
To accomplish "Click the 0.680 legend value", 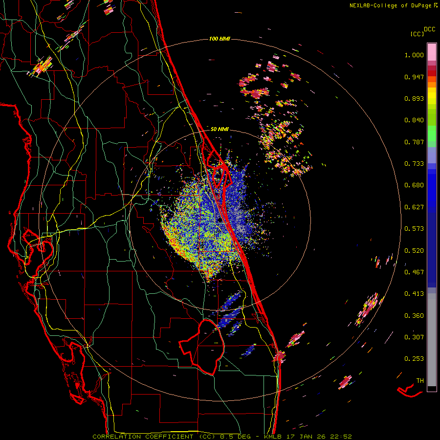I will click(414, 185).
